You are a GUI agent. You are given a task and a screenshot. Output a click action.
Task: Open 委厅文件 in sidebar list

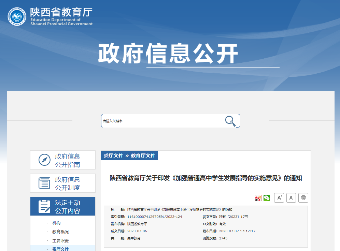point(60,249)
